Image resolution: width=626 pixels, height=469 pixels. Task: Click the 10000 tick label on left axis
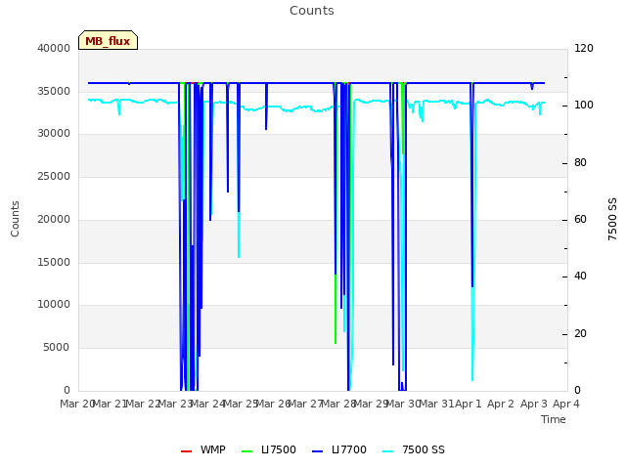pyautogui.click(x=54, y=305)
